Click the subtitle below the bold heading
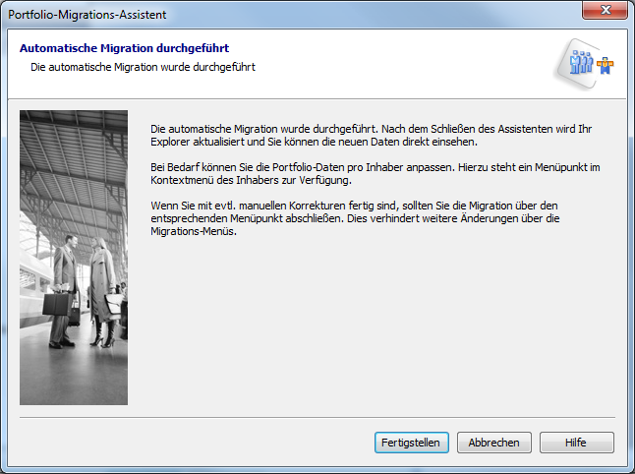635x474 pixels. click(x=143, y=67)
